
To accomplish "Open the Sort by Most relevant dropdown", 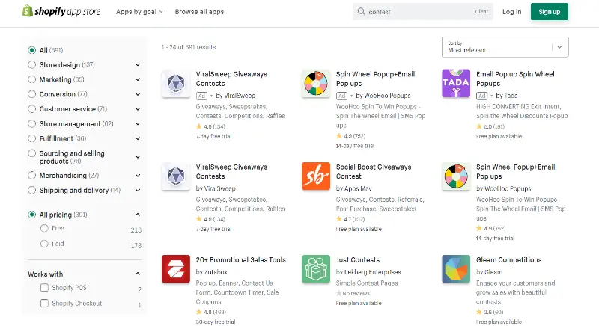I will click(505, 47).
